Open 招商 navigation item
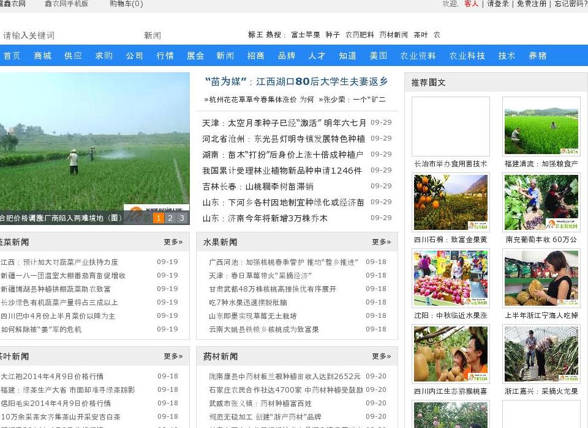Image resolution: width=588 pixels, height=428 pixels. [x=256, y=56]
